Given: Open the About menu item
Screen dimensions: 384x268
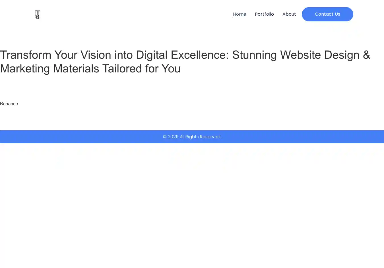Looking at the screenshot, I should pos(289,14).
